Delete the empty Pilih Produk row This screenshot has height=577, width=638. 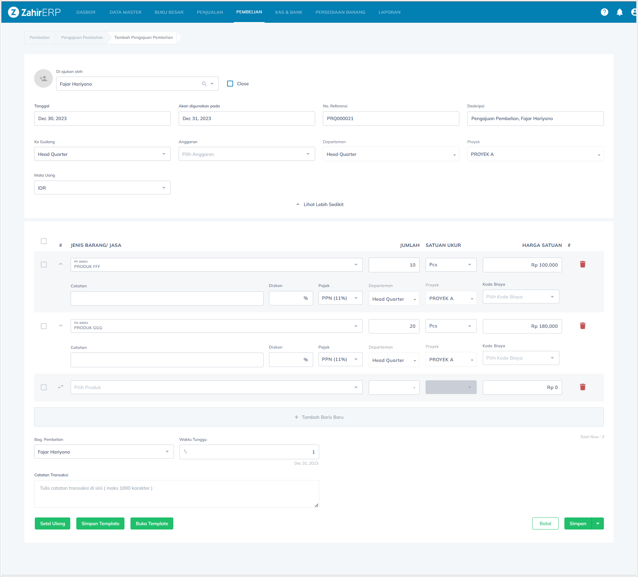582,387
